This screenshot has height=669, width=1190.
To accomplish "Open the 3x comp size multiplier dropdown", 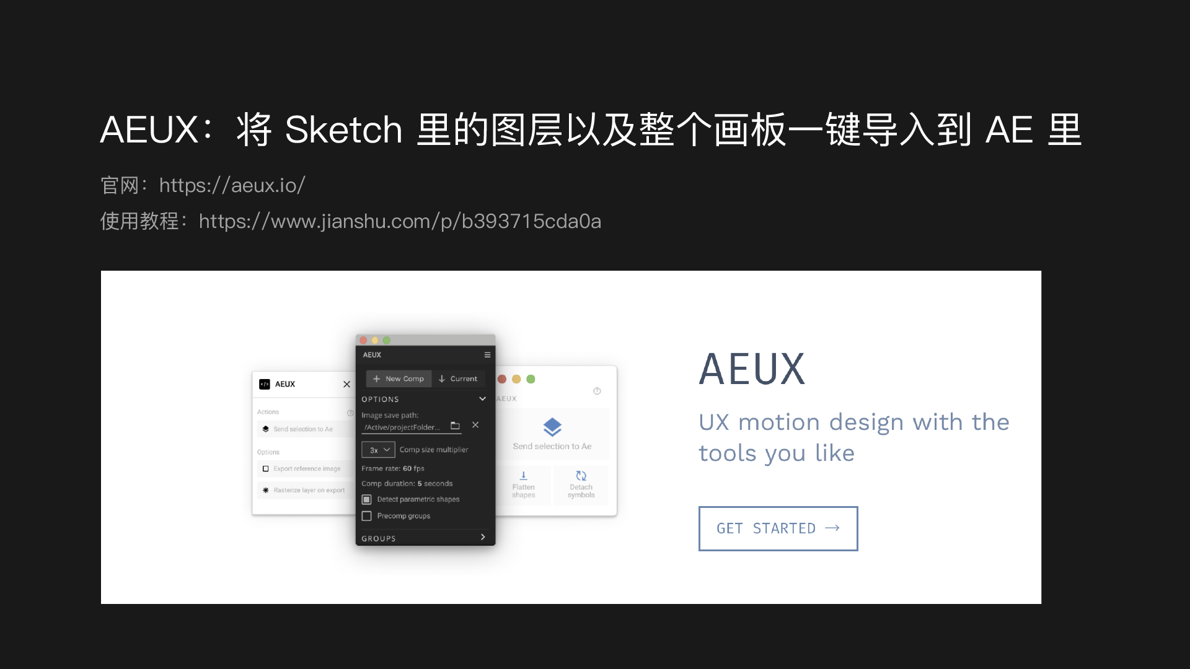I will 378,450.
